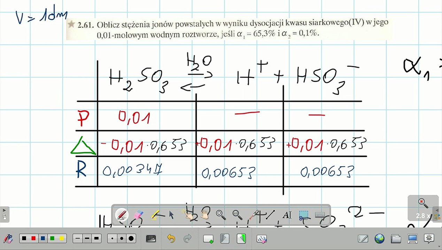Image resolution: width=442 pixels, height=250 pixels.
Task: Set medium line width
Action: point(87,239)
